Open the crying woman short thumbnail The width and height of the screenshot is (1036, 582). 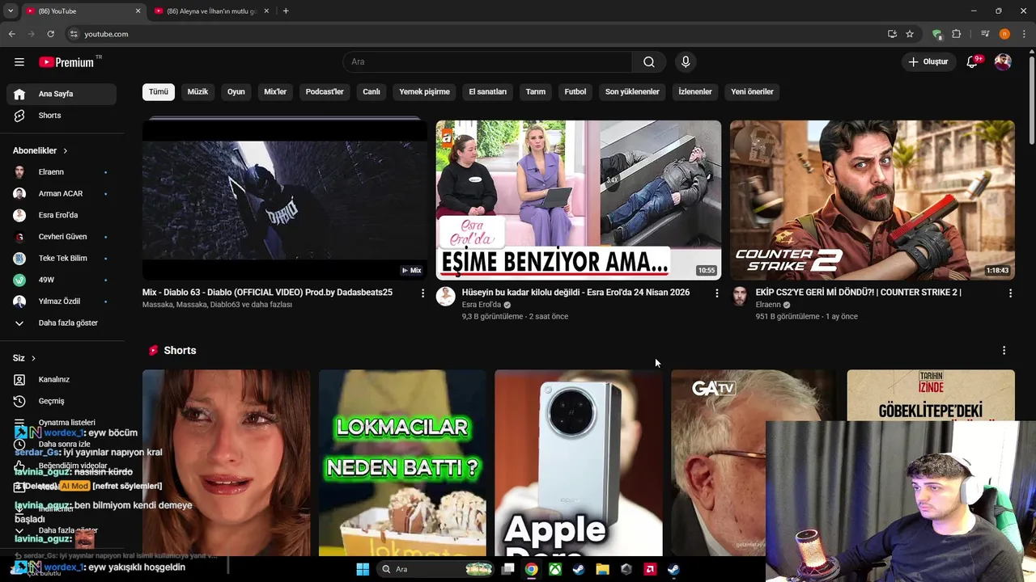coord(227,463)
